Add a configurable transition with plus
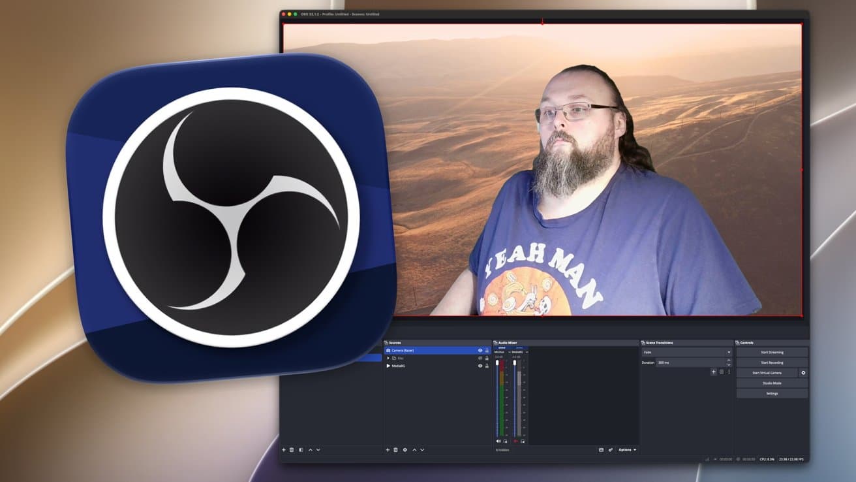Image resolution: width=856 pixels, height=482 pixels. [714, 372]
